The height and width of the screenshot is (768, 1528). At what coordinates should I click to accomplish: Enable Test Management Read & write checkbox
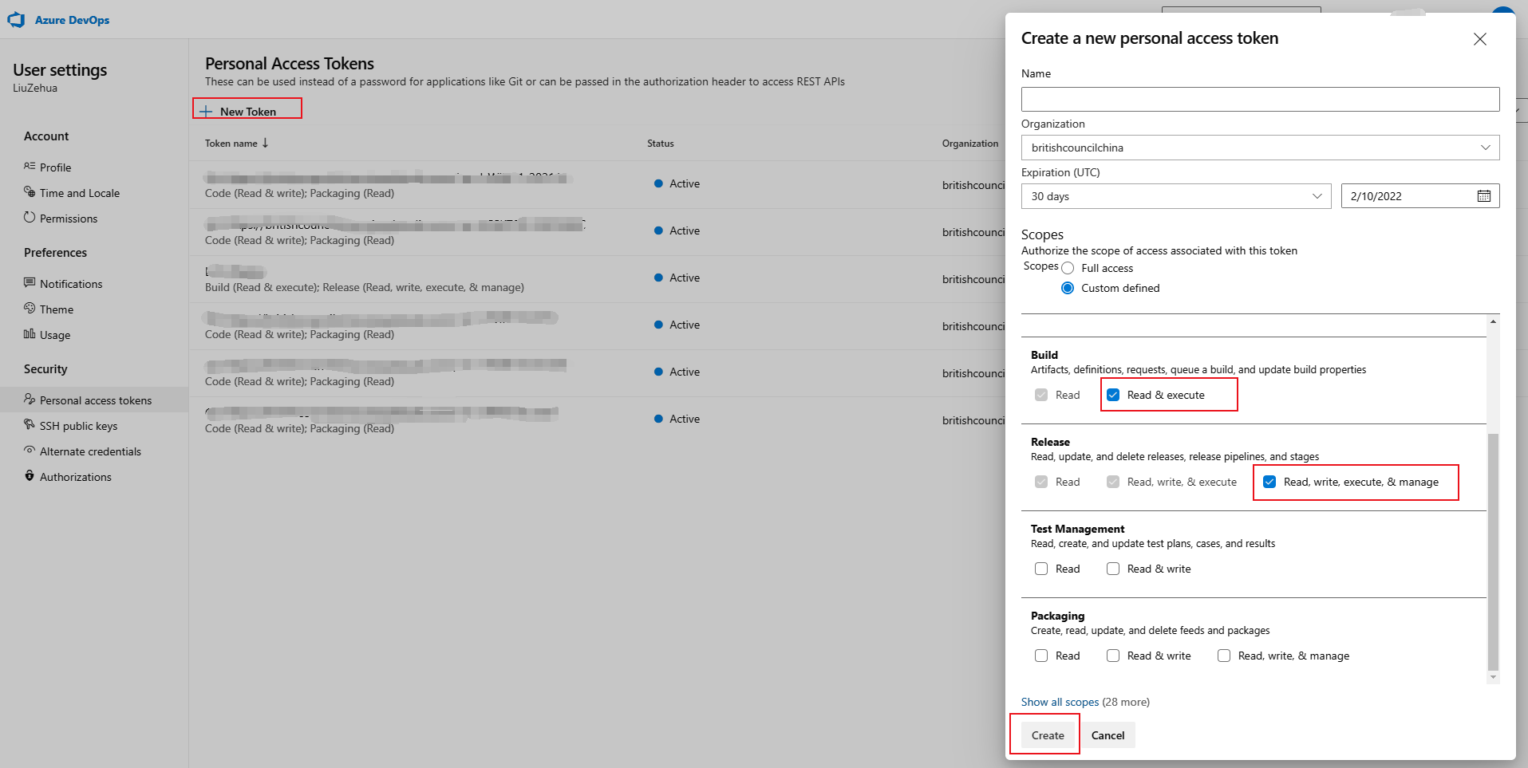click(x=1113, y=569)
